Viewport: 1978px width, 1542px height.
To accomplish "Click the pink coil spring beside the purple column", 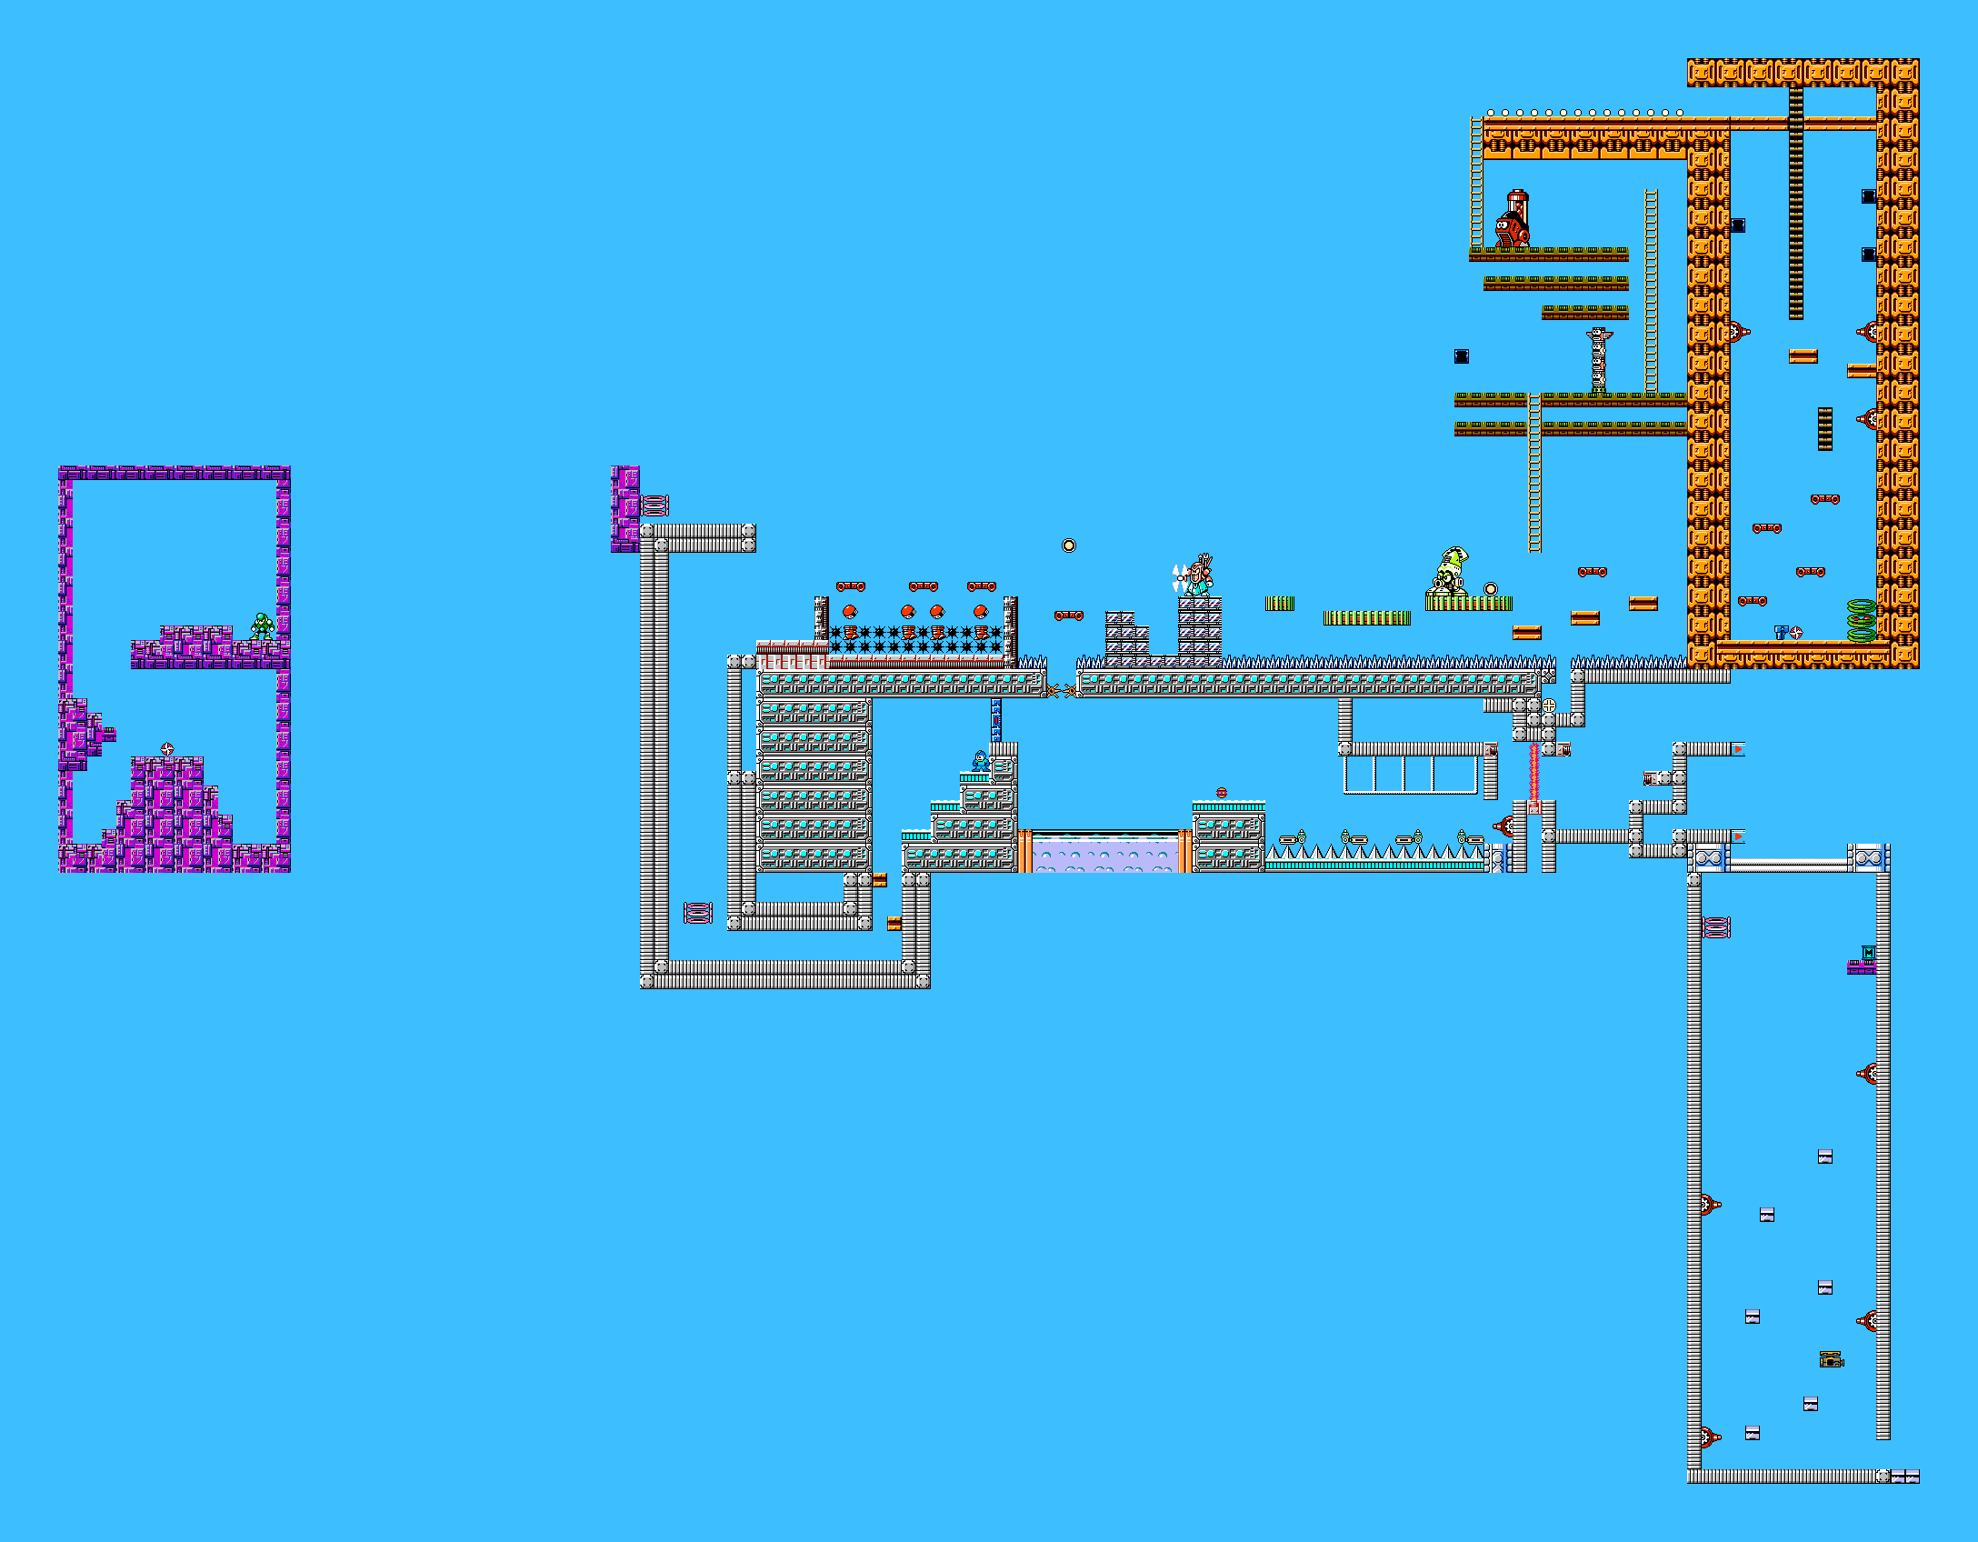I will (655, 506).
